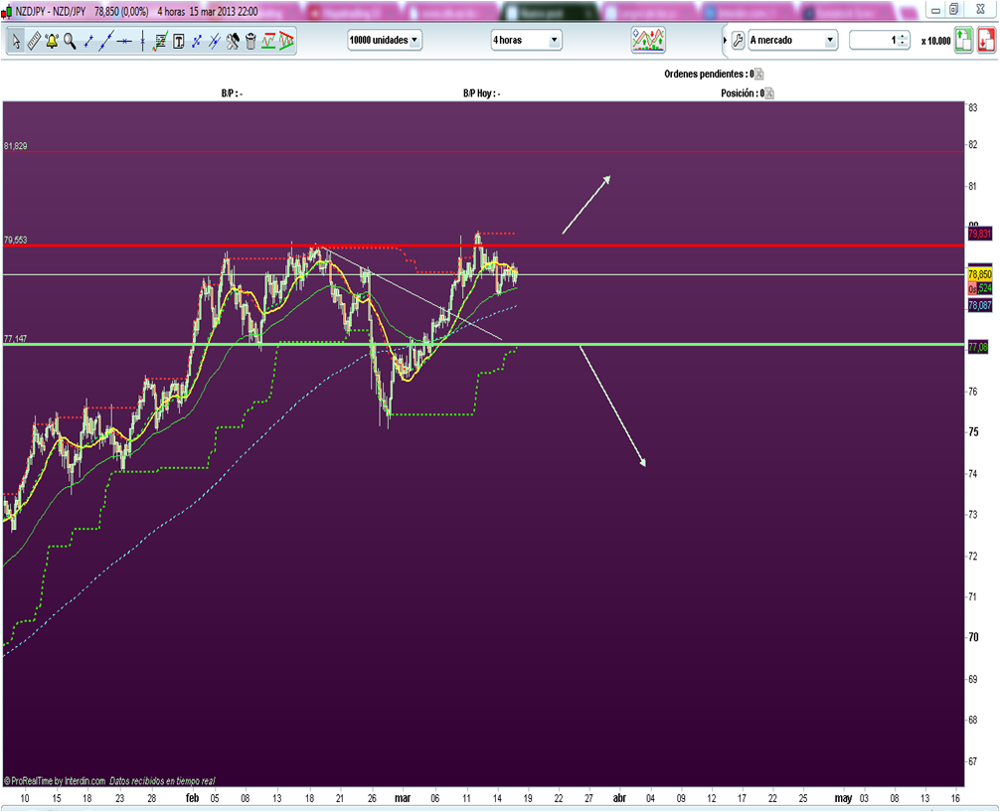Open the 4 horas timeframe dropdown

(x=526, y=40)
